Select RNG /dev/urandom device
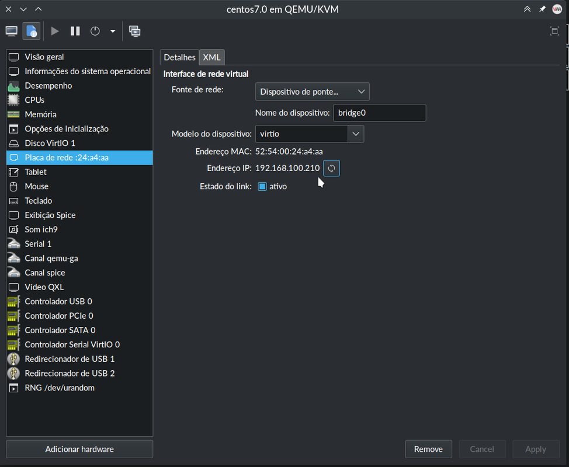The width and height of the screenshot is (569, 467). tap(79, 388)
